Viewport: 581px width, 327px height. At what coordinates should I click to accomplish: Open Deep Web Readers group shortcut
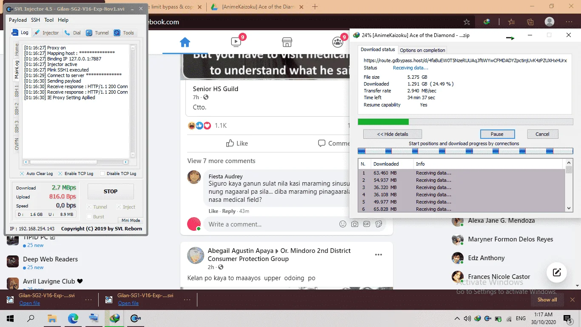click(50, 259)
